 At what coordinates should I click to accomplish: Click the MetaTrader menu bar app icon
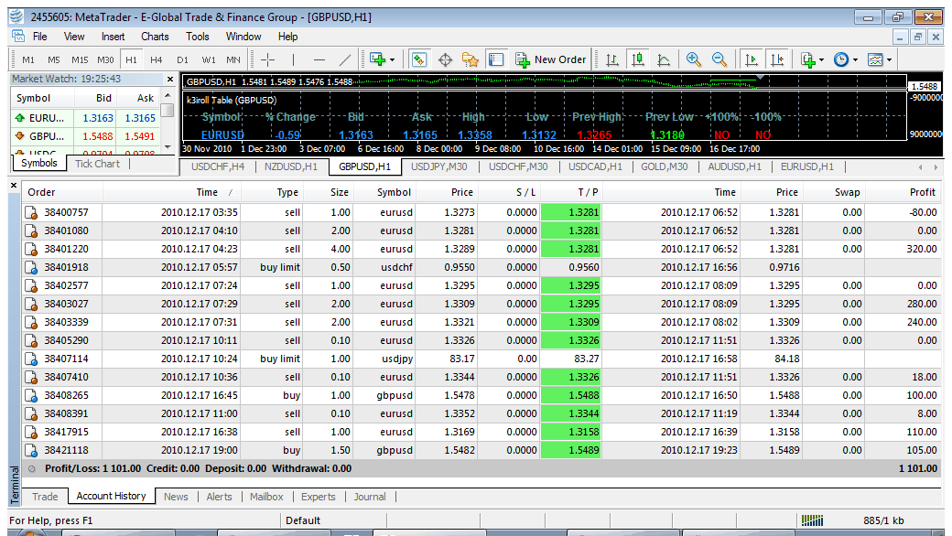tap(19, 37)
